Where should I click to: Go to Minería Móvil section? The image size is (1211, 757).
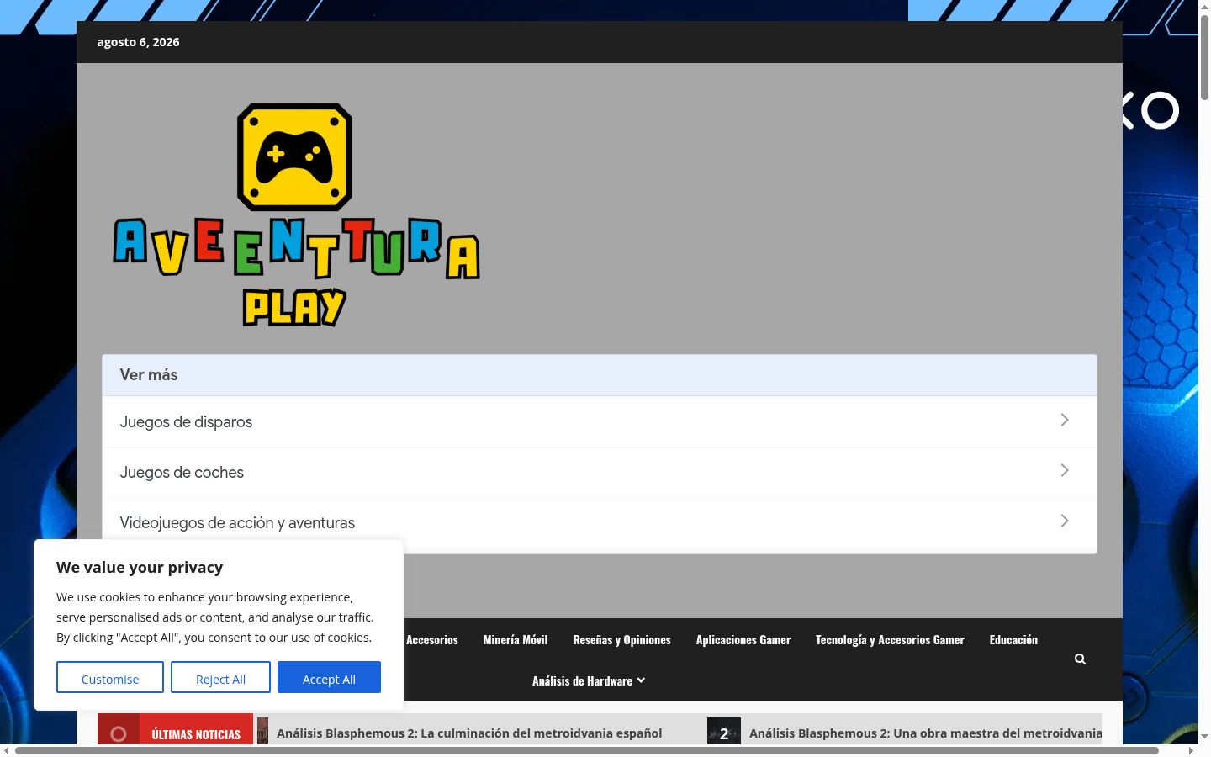click(x=516, y=640)
